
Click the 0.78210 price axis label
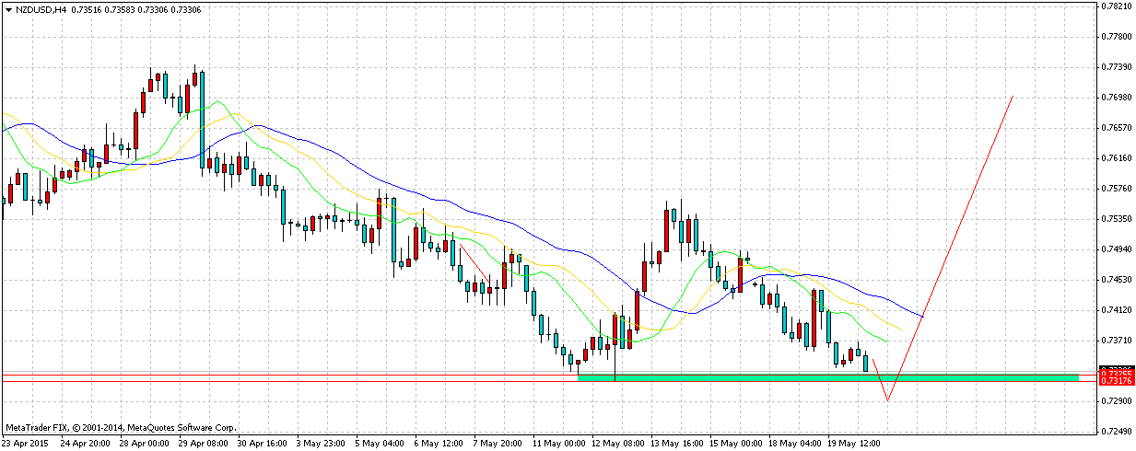[1116, 6]
